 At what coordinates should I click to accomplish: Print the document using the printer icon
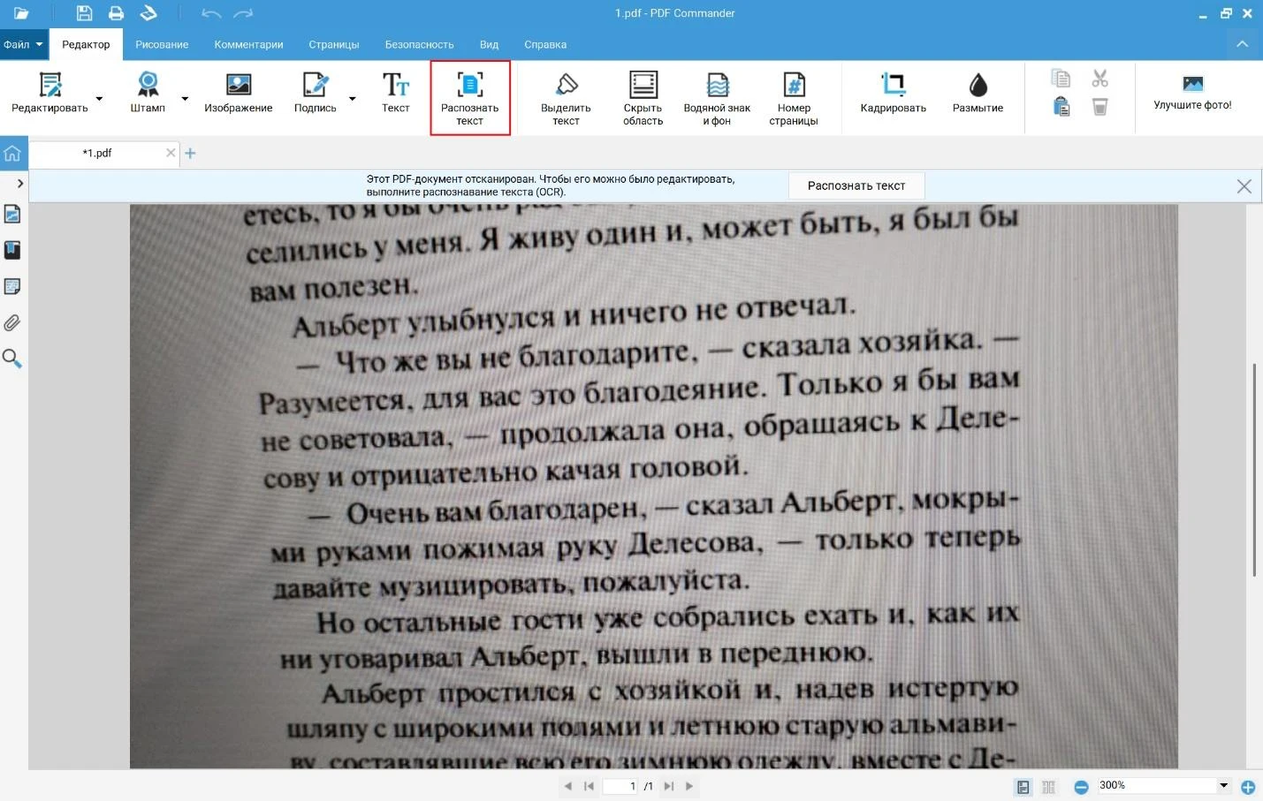(116, 13)
